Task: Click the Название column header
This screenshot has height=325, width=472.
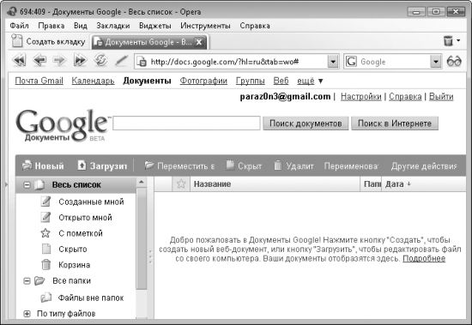Action: [275, 184]
